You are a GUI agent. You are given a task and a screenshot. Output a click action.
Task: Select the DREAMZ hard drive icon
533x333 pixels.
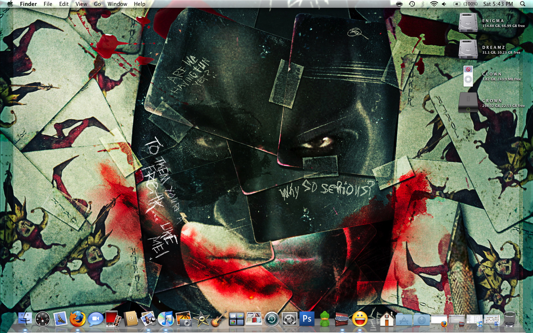pos(468,49)
